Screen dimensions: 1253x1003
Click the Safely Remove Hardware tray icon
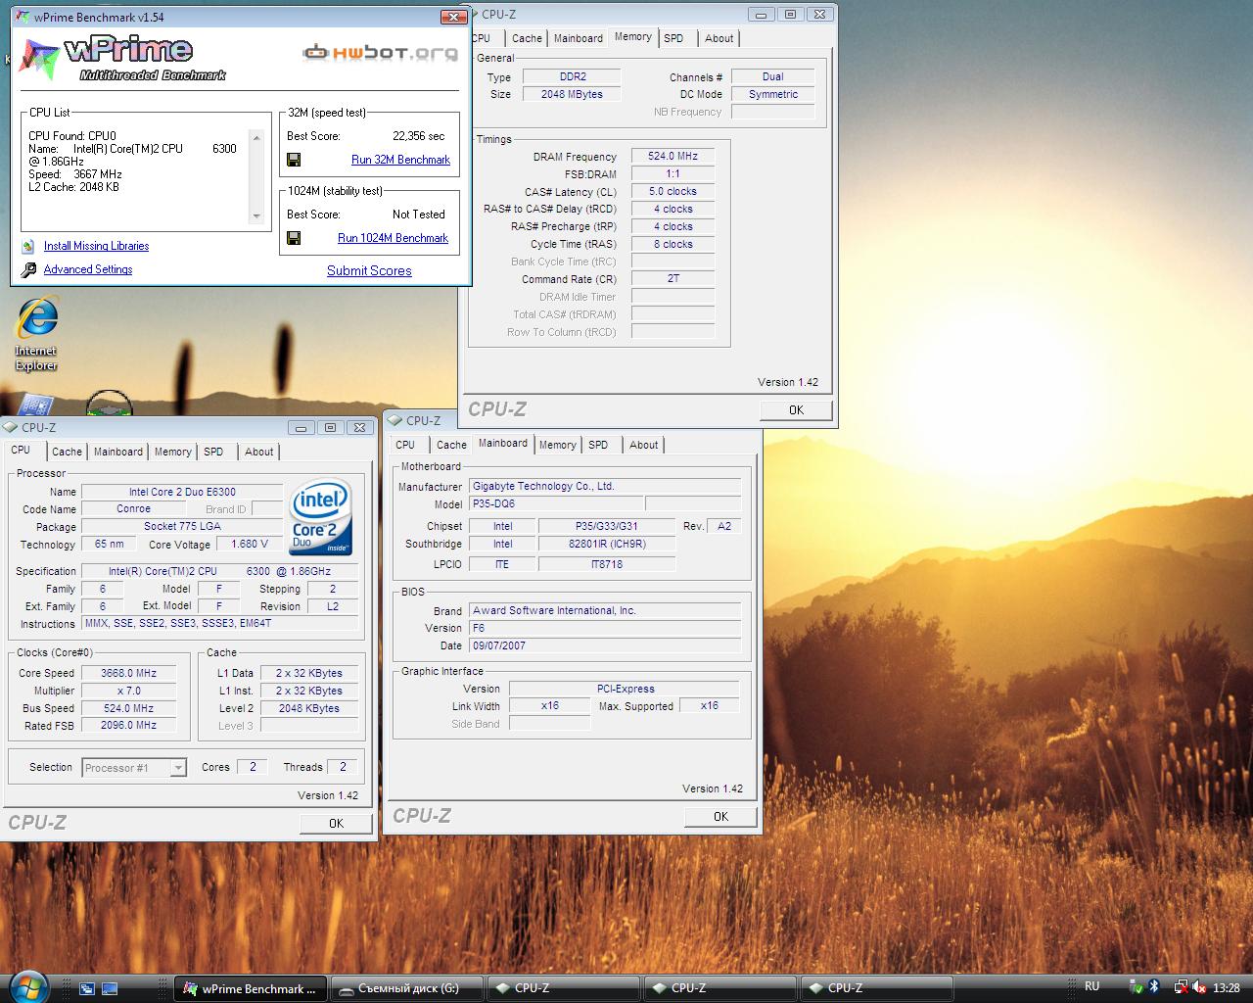[1134, 988]
